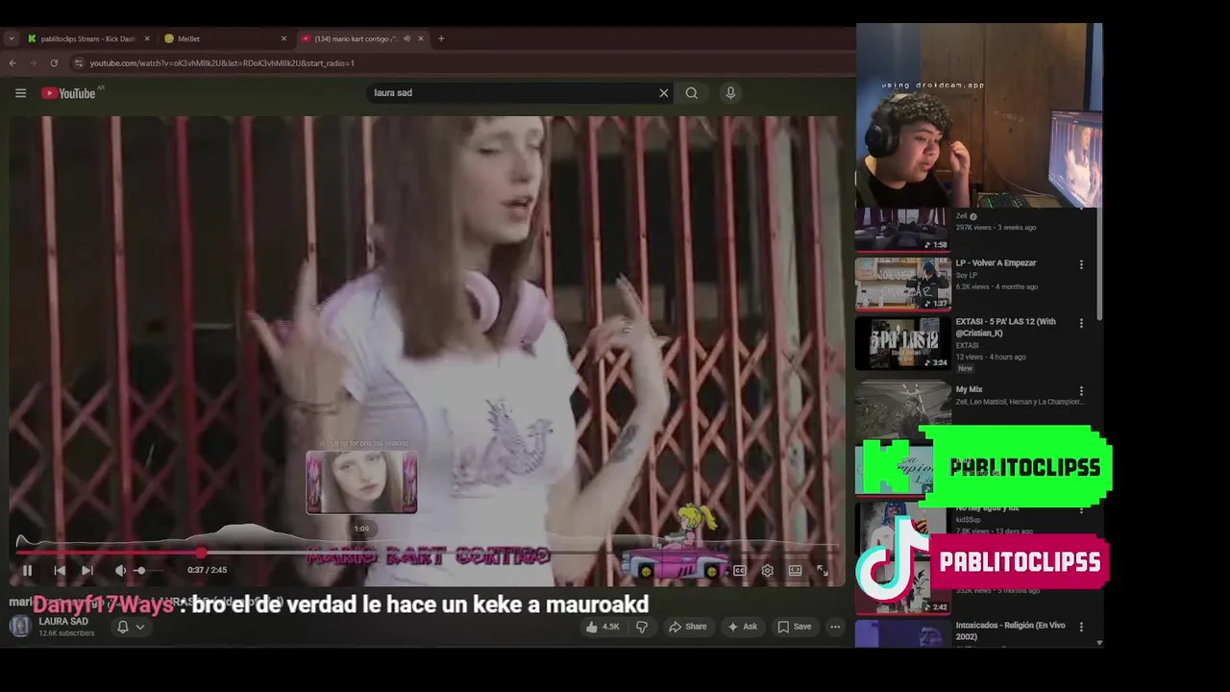1230x692 pixels.
Task: Go back with the browser back arrow
Action: (x=12, y=62)
